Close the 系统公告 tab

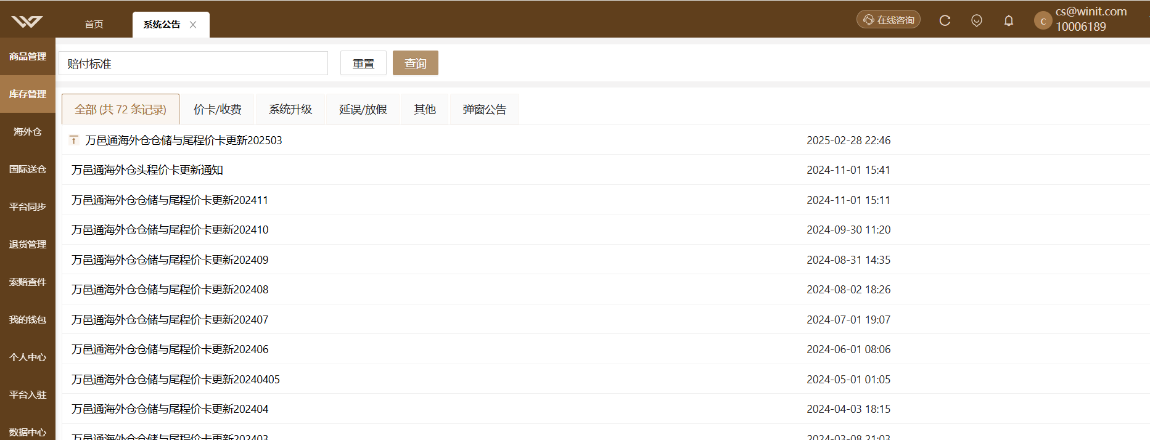coord(193,25)
